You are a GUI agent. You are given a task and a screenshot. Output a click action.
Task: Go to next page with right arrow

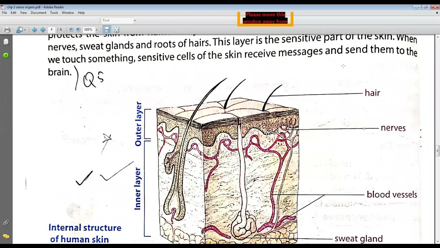pos(43,30)
